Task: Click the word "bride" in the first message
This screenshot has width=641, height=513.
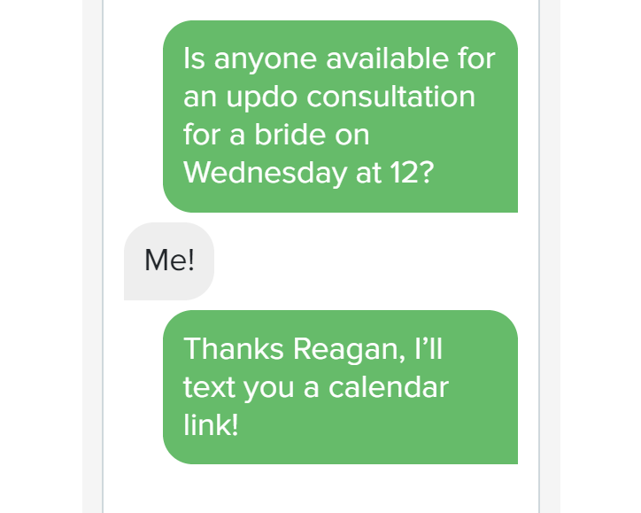Action: coord(290,134)
